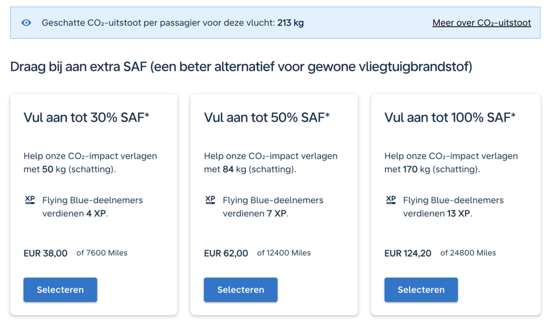Click the 'Vul aan tot 30% SAF*' title
This screenshot has width=548, height=329.
click(x=86, y=117)
